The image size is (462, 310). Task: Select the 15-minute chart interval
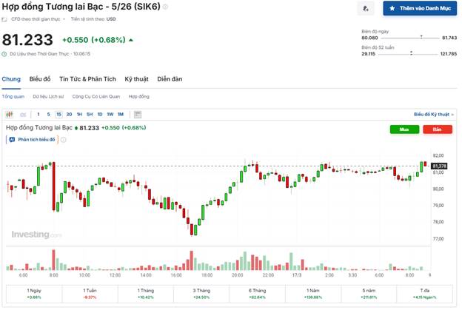coord(58,115)
